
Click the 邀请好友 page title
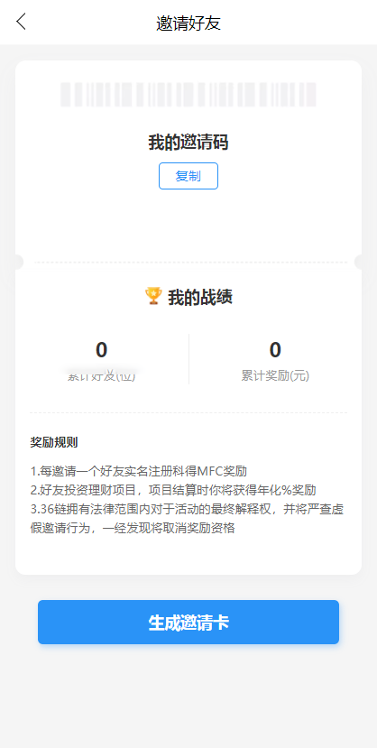point(188,23)
